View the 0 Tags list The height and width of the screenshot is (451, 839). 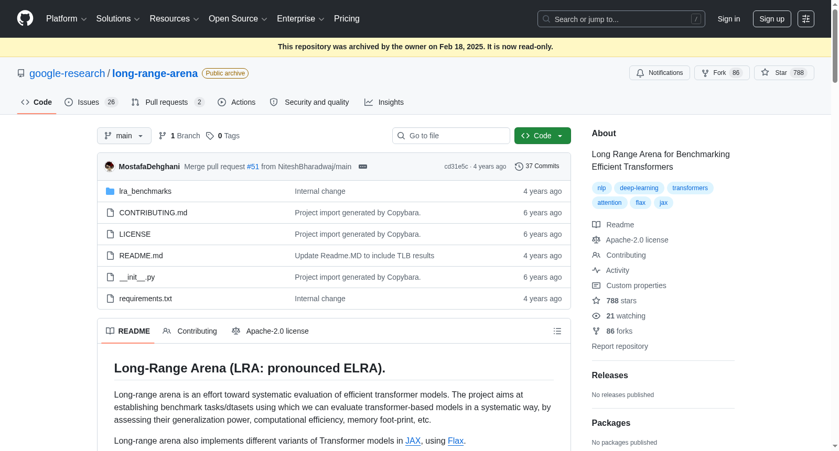223,136
